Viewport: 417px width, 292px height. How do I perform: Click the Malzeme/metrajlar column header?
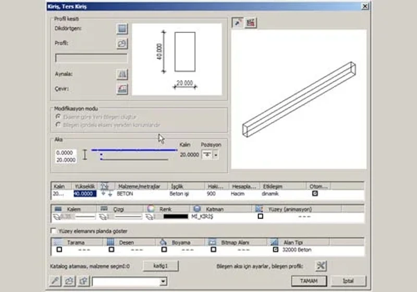(x=141, y=186)
